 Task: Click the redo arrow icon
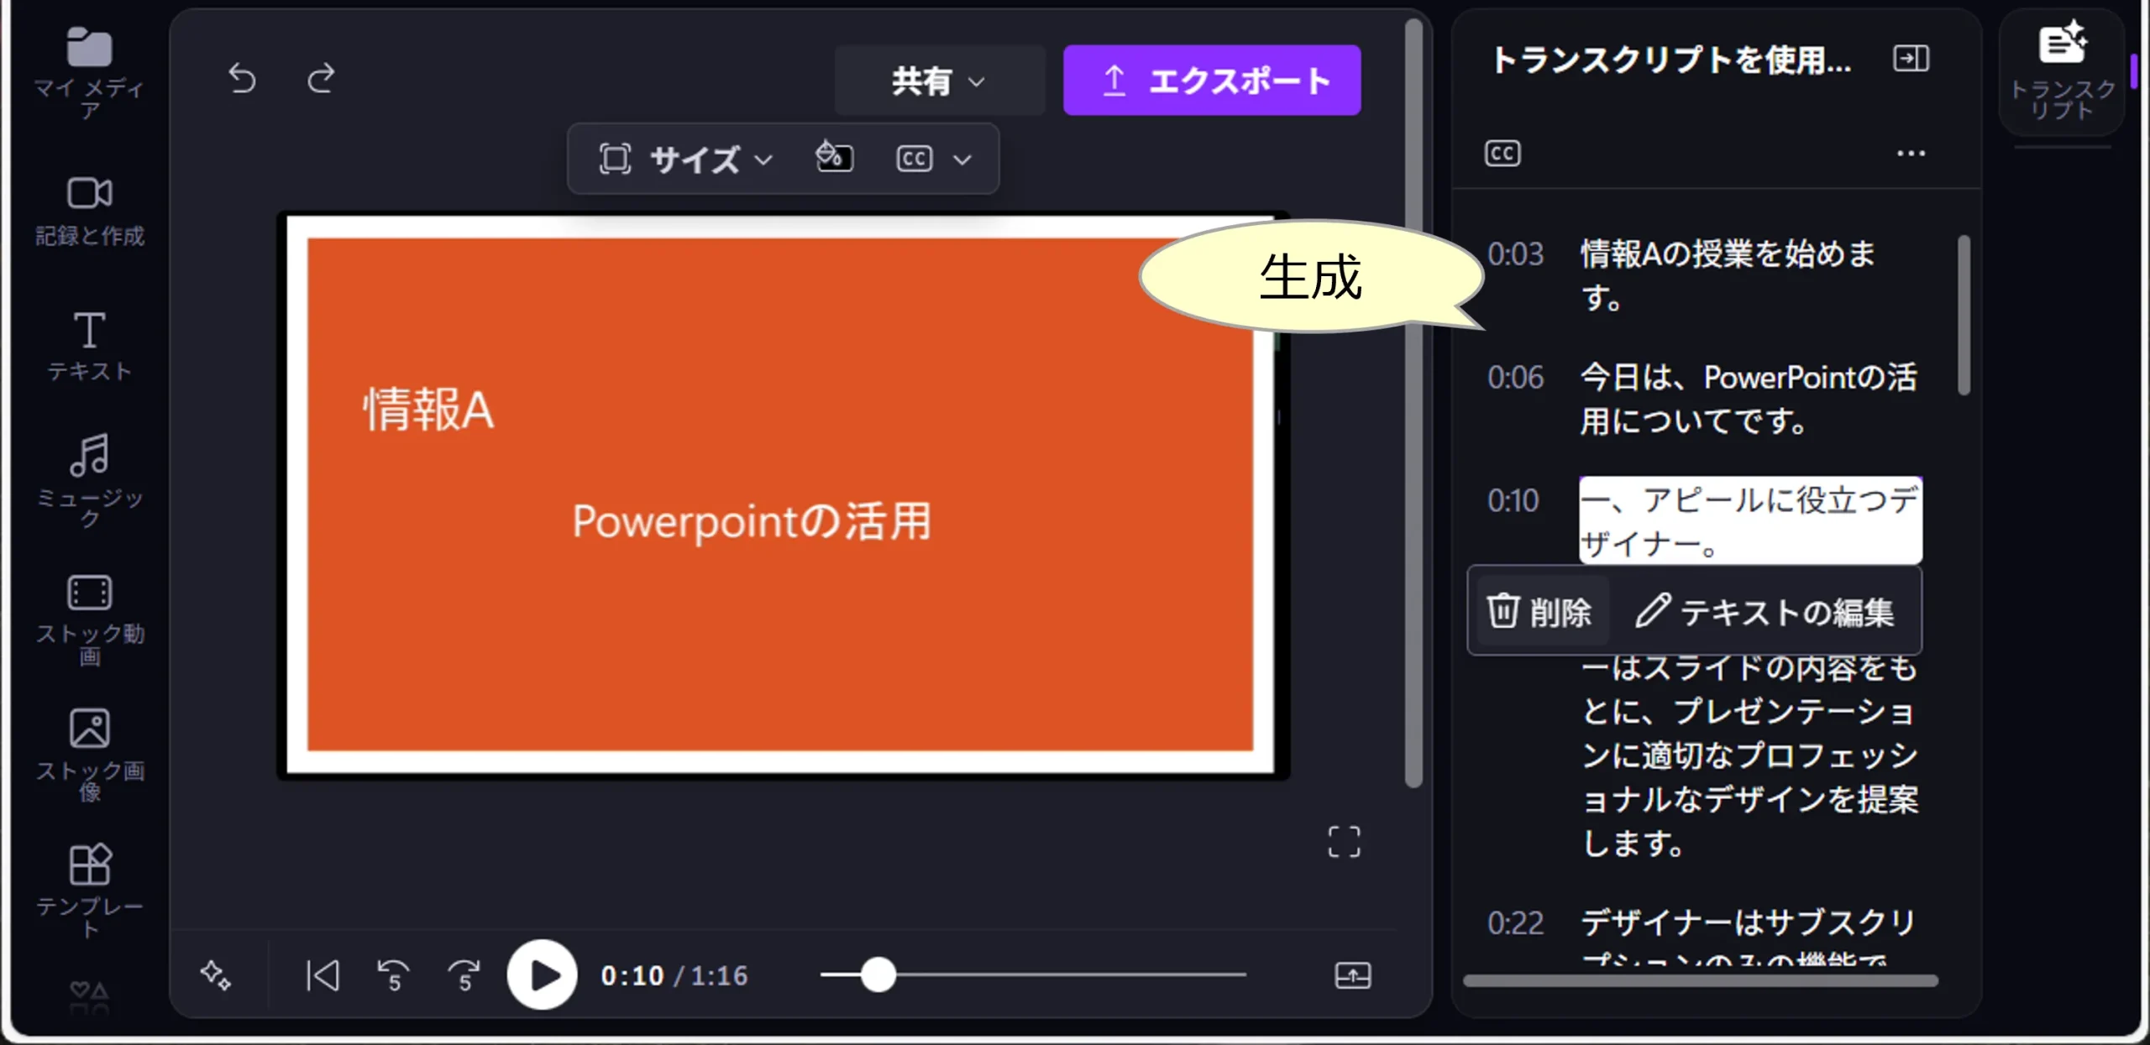[321, 79]
